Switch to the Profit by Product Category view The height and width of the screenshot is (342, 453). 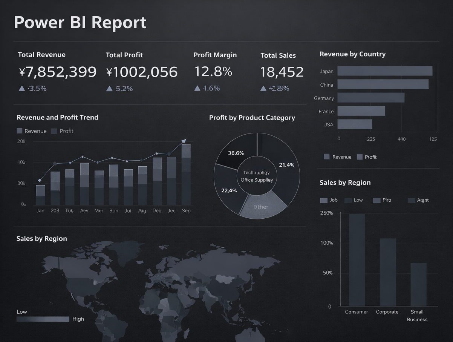pos(252,117)
